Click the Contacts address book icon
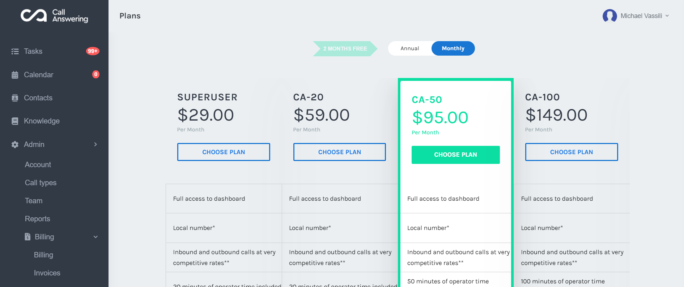 click(x=15, y=98)
